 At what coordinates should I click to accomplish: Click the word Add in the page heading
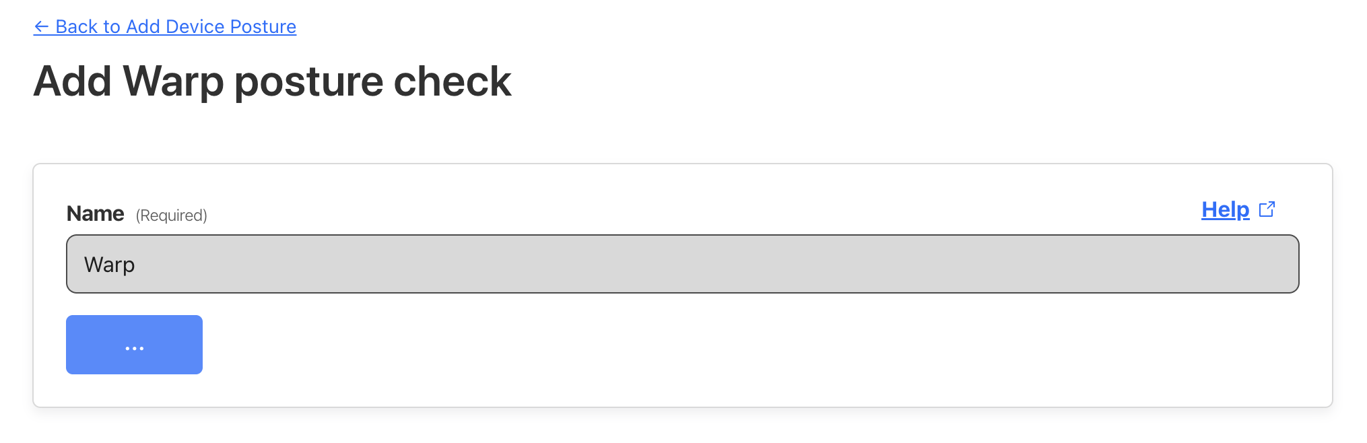point(73,81)
